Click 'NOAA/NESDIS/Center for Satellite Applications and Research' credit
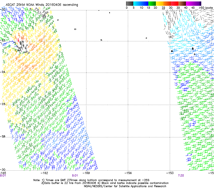214x188 pixels. coord(125,186)
